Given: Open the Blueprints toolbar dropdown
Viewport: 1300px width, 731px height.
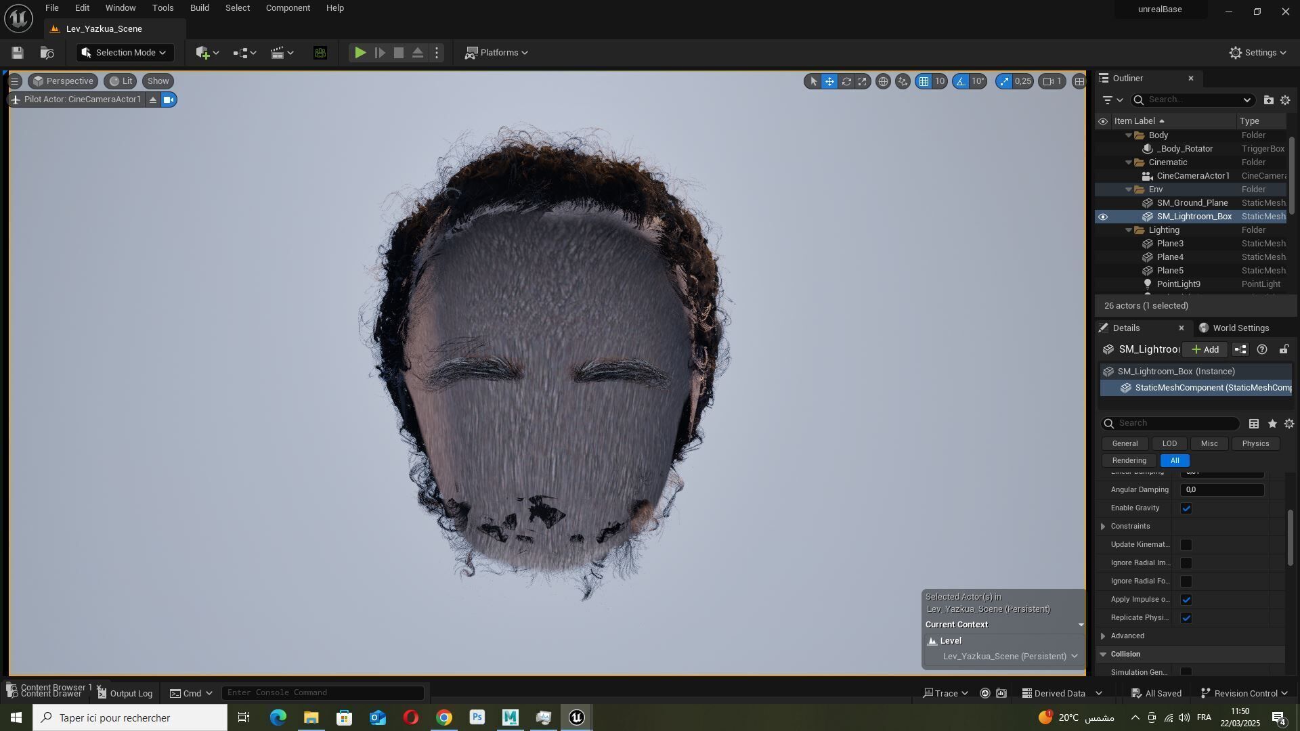Looking at the screenshot, I should tap(244, 53).
